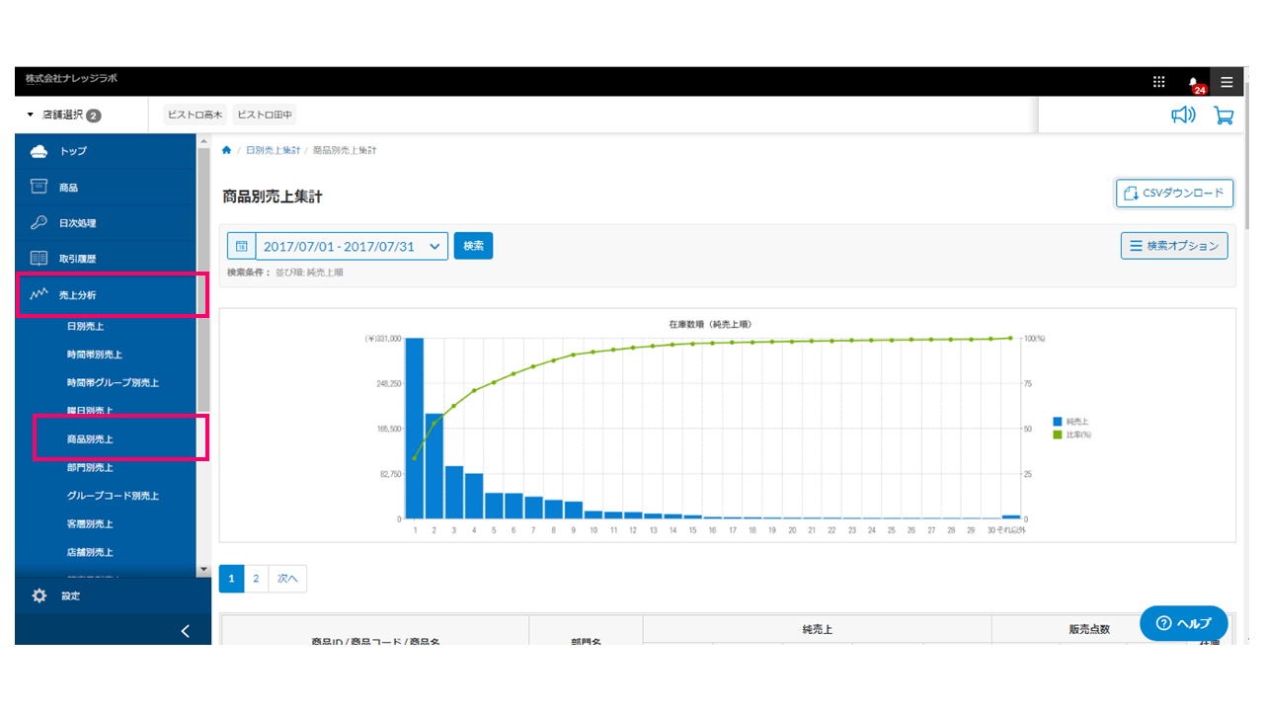
Task: Click the 純売上 table column header
Action: coord(817,628)
